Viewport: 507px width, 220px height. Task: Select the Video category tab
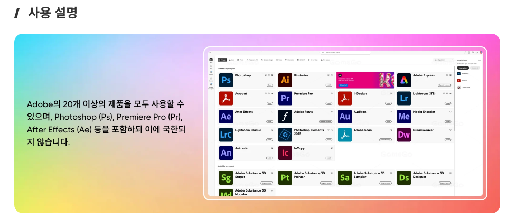click(x=279, y=60)
